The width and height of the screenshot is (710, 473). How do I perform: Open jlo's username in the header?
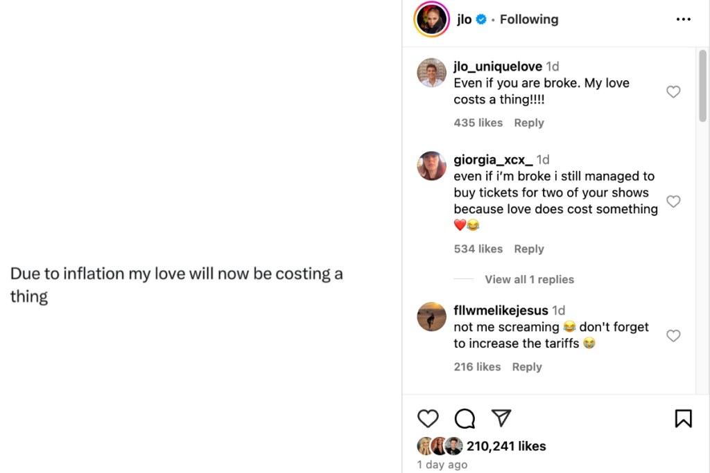[463, 19]
